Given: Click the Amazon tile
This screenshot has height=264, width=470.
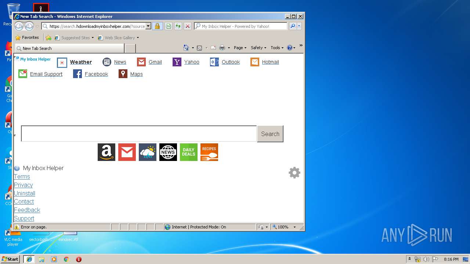Looking at the screenshot, I should 106,152.
